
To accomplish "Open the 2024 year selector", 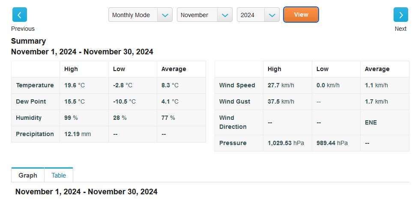I will [x=250, y=15].
